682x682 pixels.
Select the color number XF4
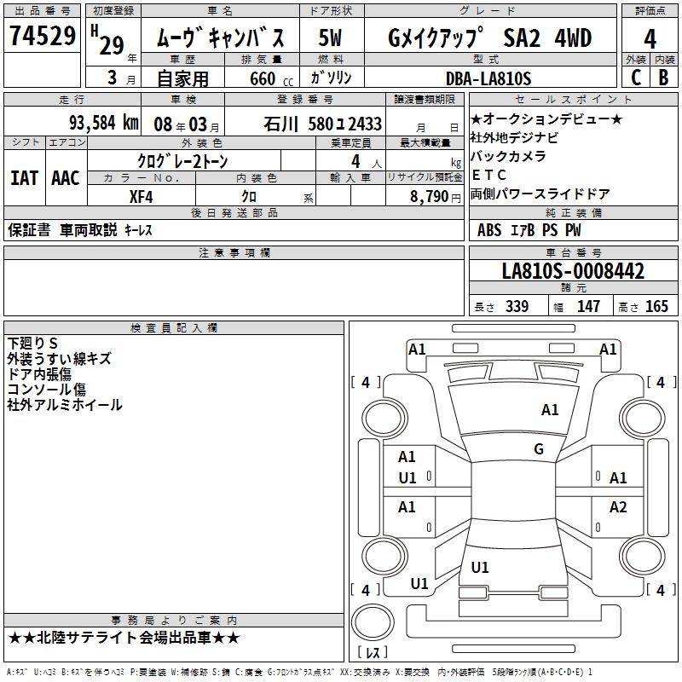coord(141,196)
